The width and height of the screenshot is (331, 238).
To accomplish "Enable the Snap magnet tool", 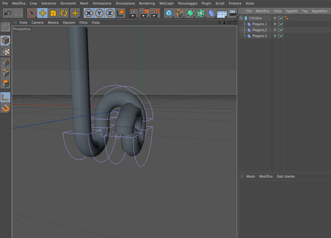I will (6, 108).
